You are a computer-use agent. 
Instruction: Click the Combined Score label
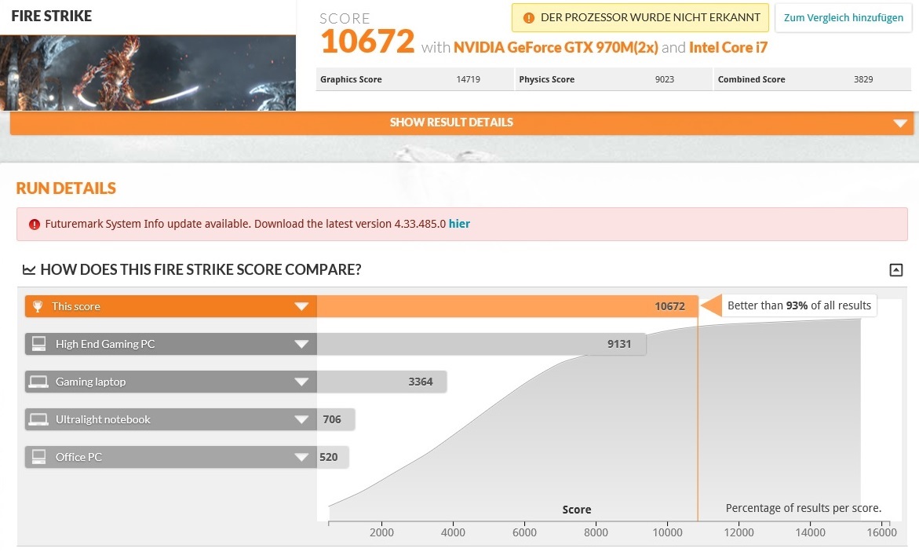pyautogui.click(x=751, y=79)
